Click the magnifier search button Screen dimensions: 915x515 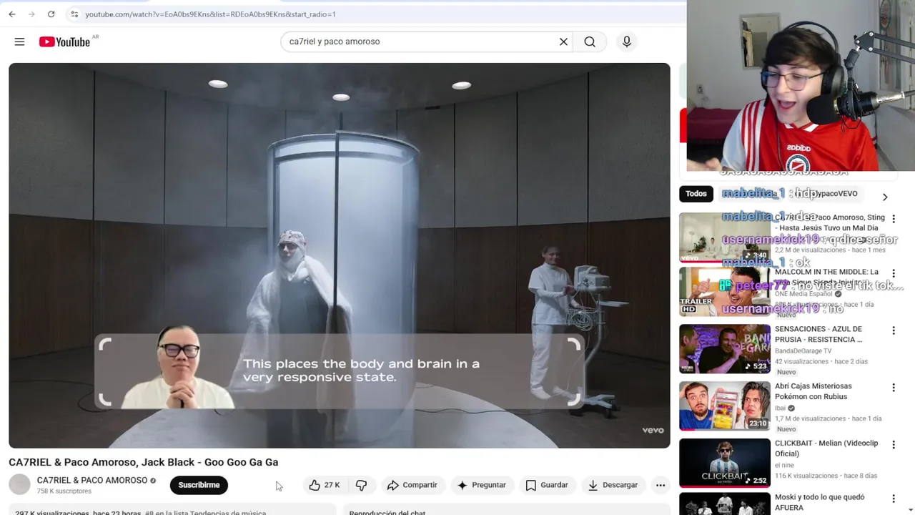coord(590,41)
